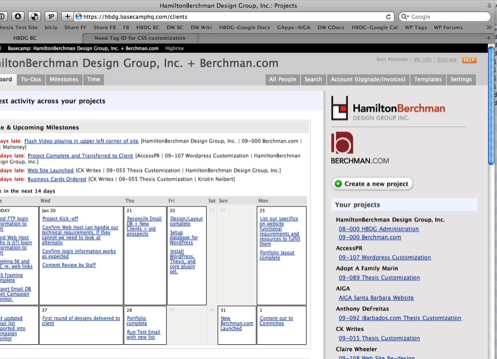
Task: Open the Templates tab
Action: click(x=428, y=80)
